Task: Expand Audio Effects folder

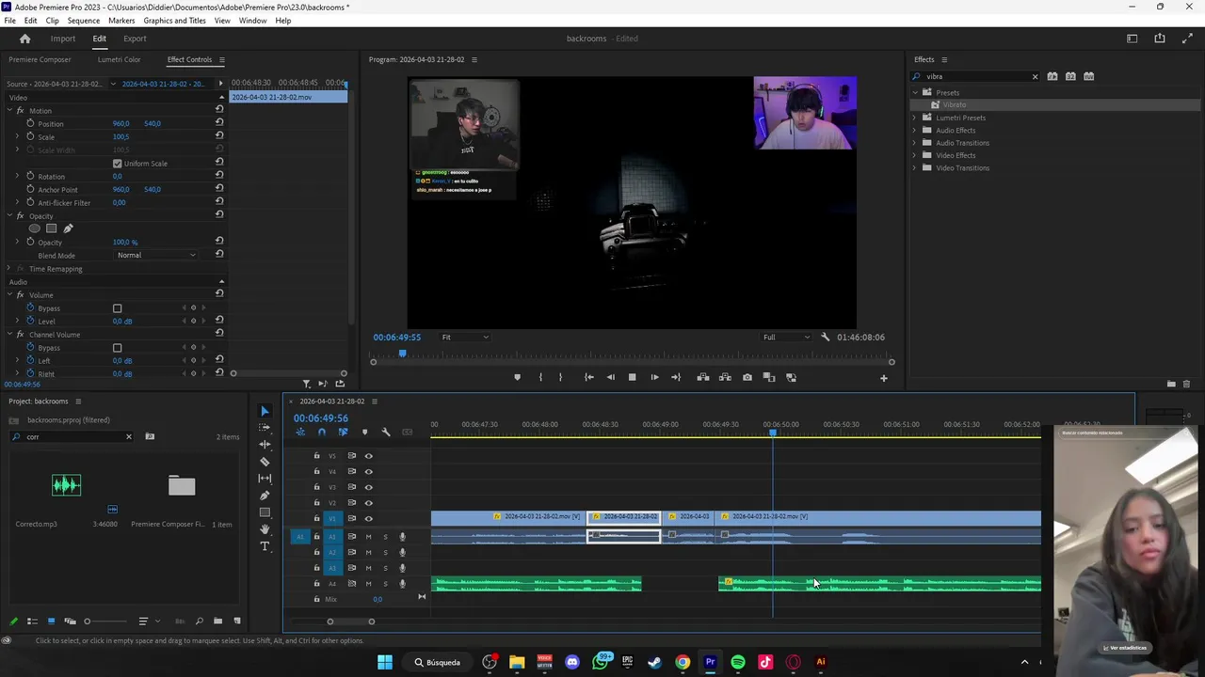Action: click(x=914, y=130)
